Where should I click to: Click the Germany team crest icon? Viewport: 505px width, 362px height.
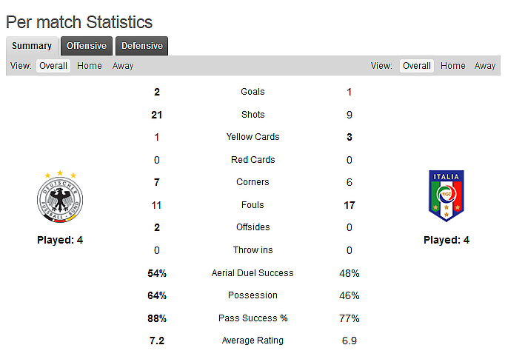pyautogui.click(x=60, y=198)
